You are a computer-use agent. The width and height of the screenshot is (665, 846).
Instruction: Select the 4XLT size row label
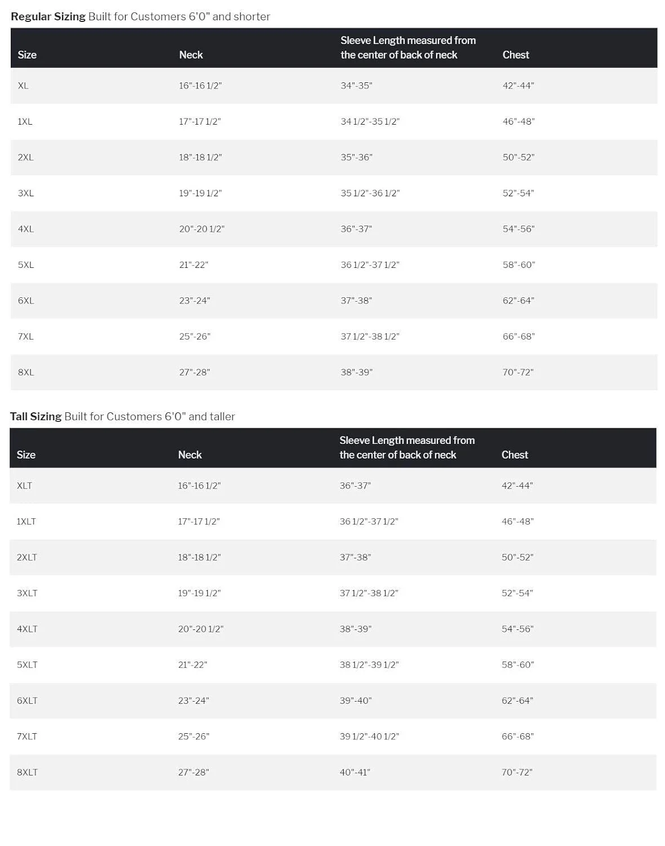[27, 629]
